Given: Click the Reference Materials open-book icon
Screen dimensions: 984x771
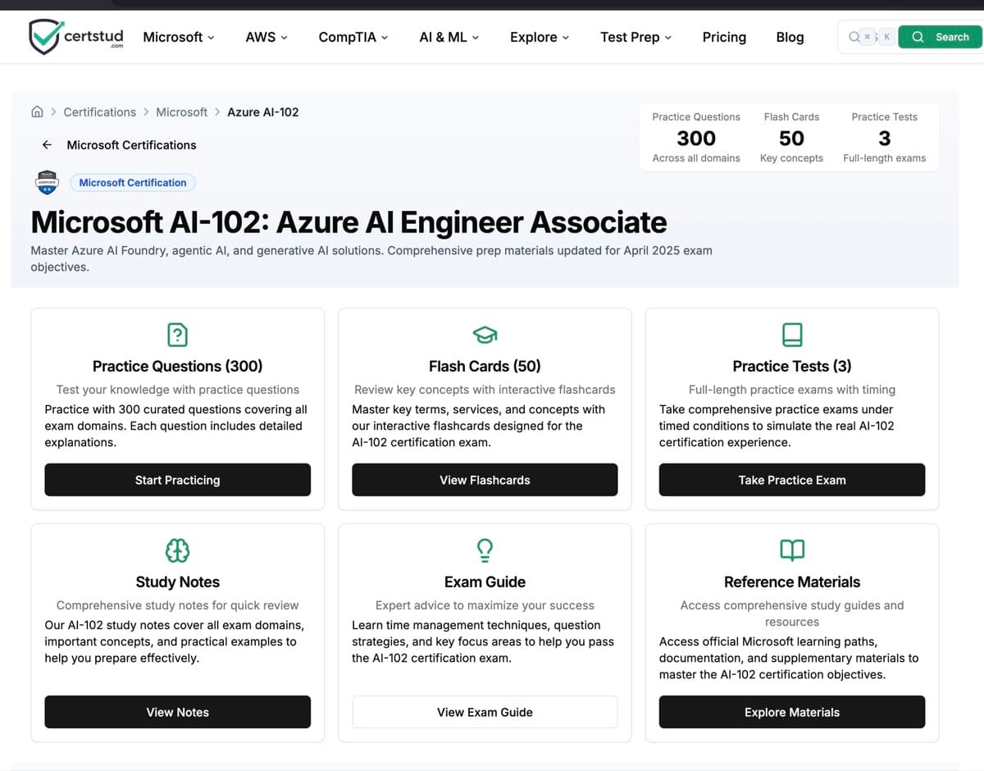Looking at the screenshot, I should [x=791, y=550].
